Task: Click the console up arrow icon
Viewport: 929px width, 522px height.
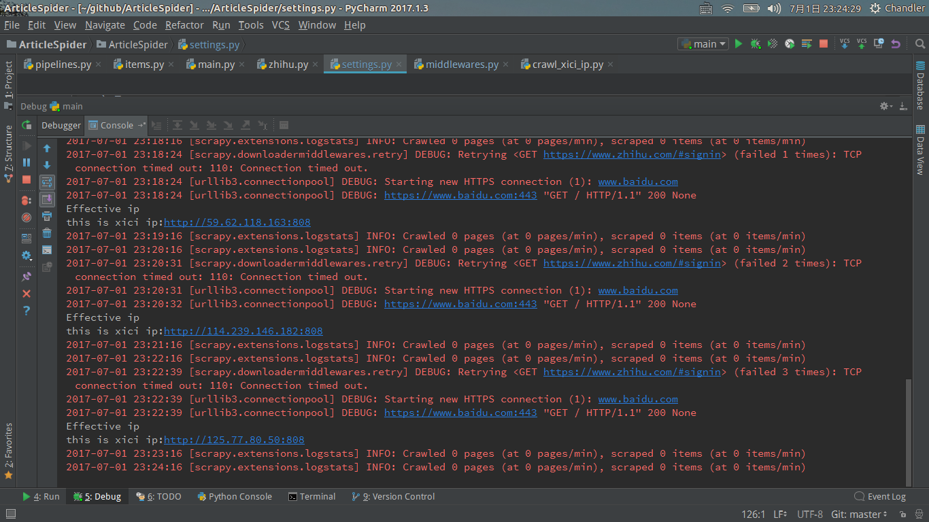Action: (x=47, y=148)
